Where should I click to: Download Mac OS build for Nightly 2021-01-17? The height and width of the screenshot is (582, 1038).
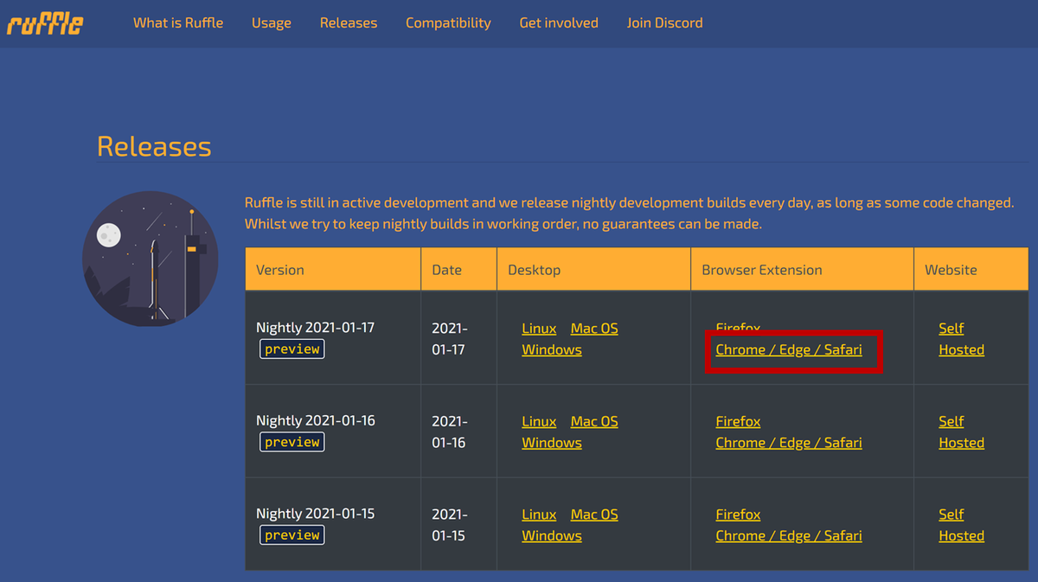coord(594,328)
